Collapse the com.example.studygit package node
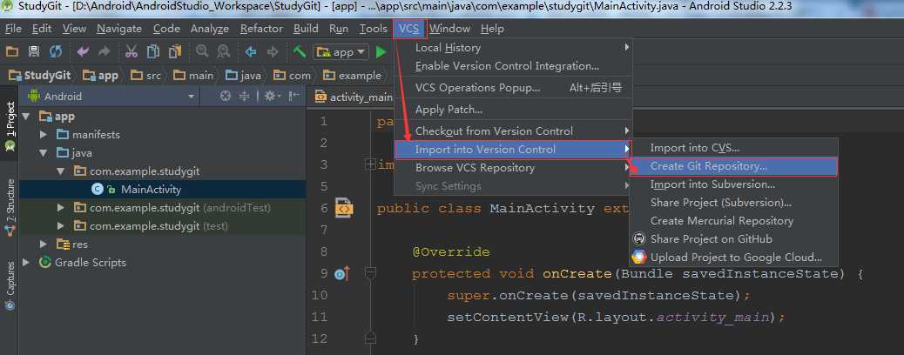904x355 pixels. [61, 171]
